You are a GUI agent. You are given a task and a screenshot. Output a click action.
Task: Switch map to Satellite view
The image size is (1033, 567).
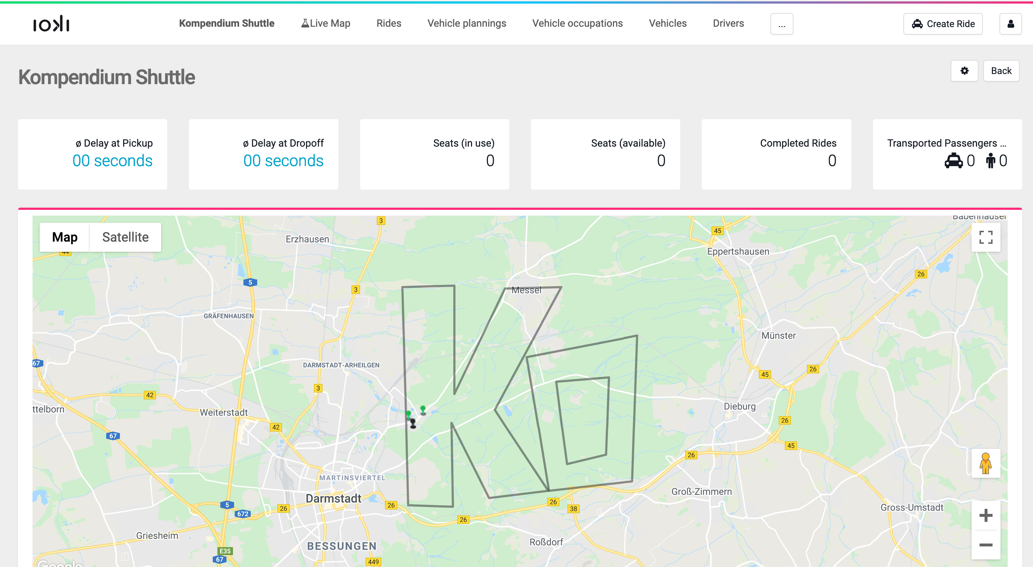[125, 237]
